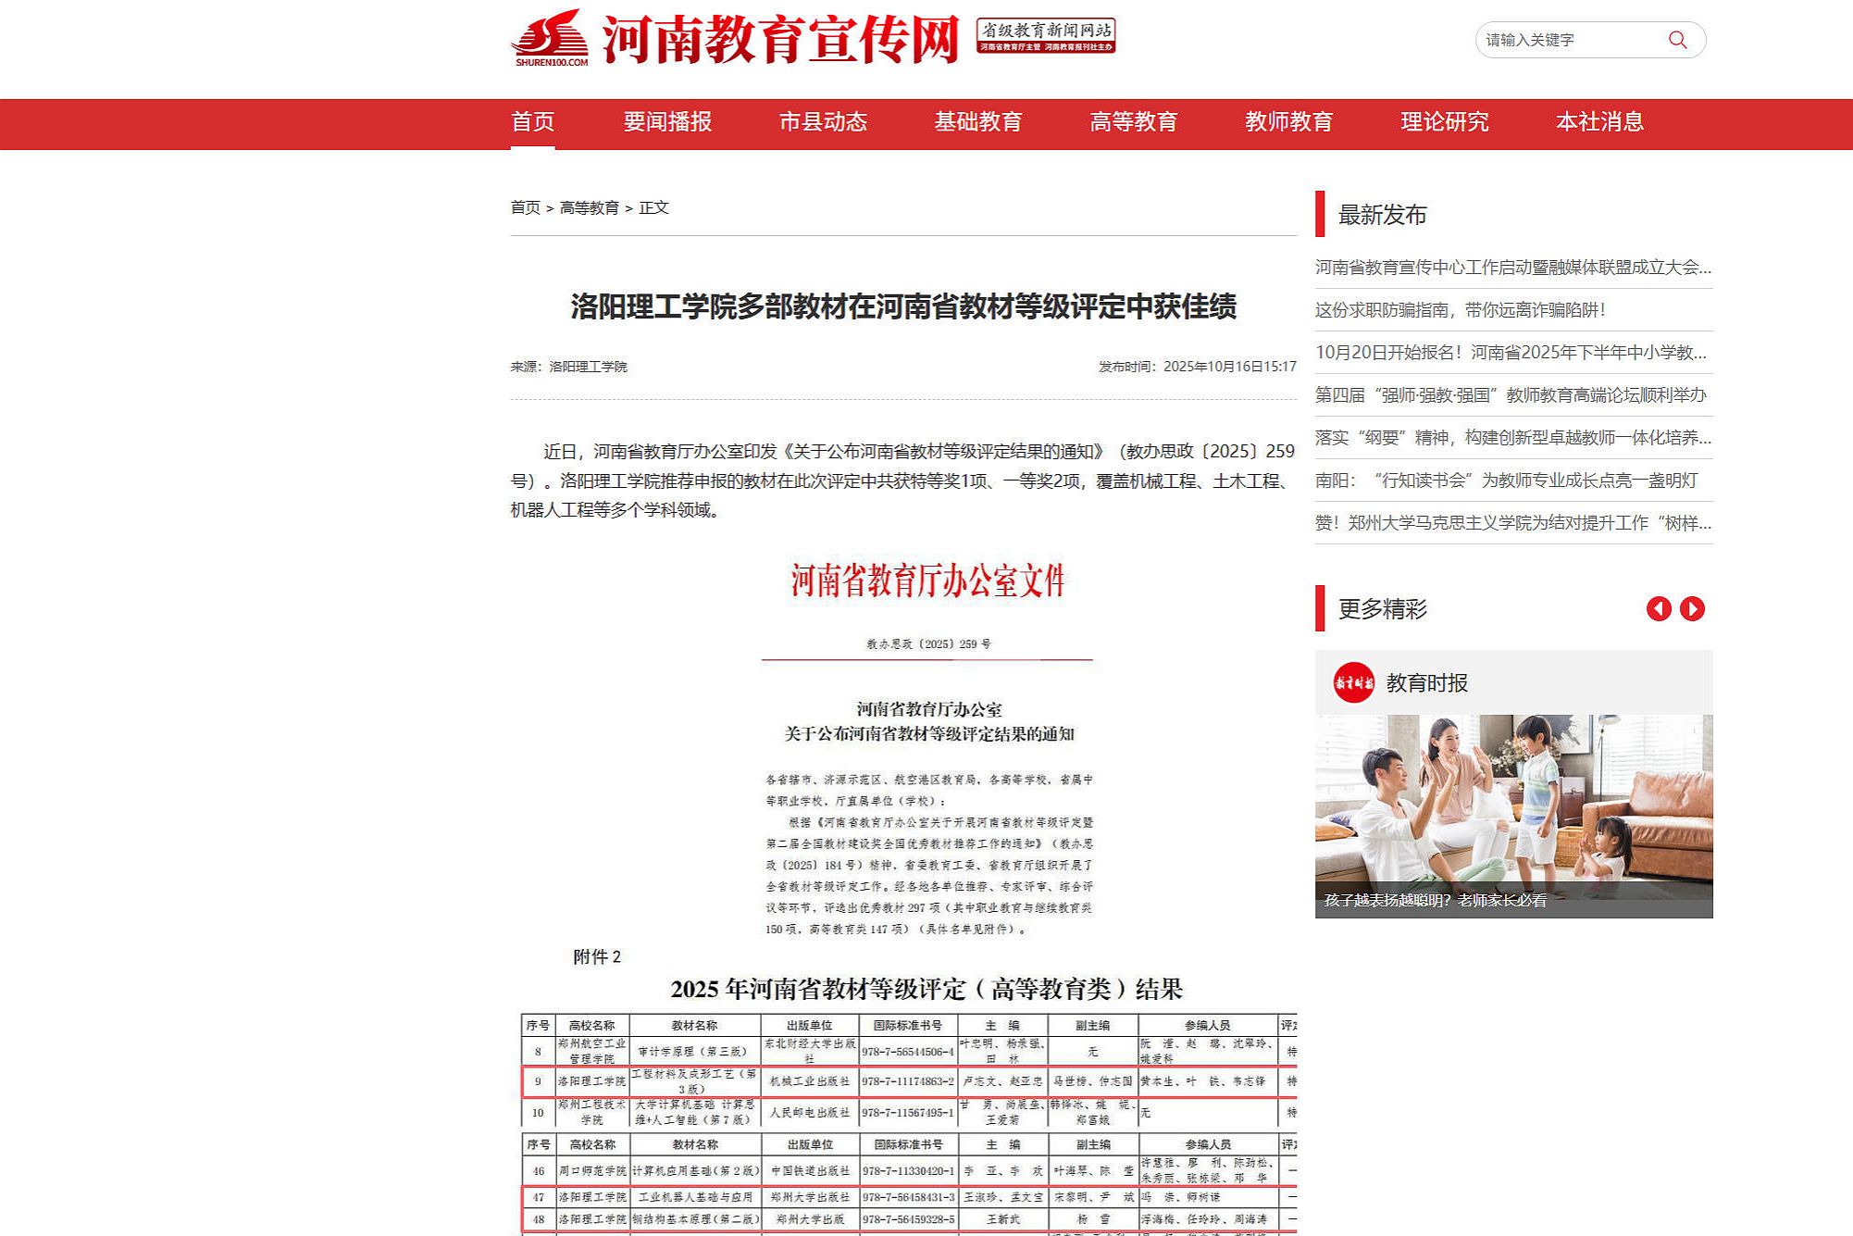Select the 基础教育 menu item
1853x1236 pixels.
977,122
